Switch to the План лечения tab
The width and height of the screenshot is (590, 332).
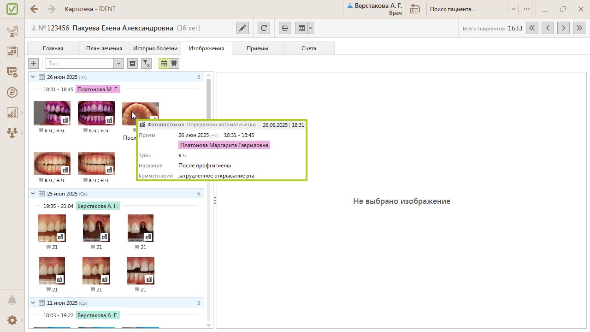104,48
